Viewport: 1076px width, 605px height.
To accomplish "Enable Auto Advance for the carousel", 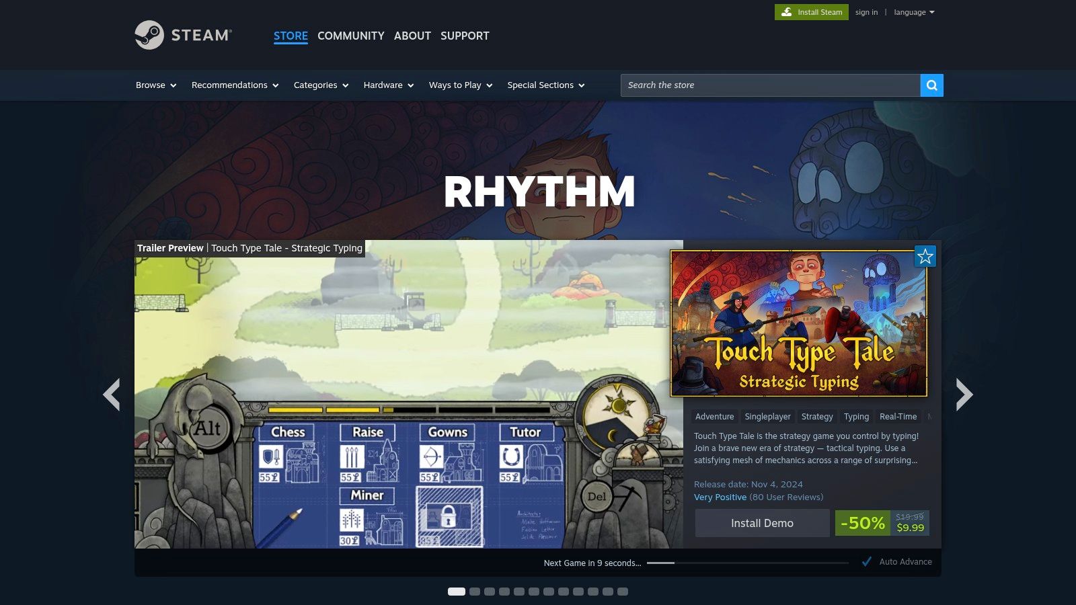I will coord(903,561).
